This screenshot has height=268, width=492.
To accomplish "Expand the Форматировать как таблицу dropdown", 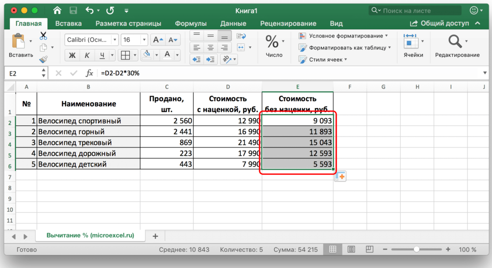I will 389,48.
